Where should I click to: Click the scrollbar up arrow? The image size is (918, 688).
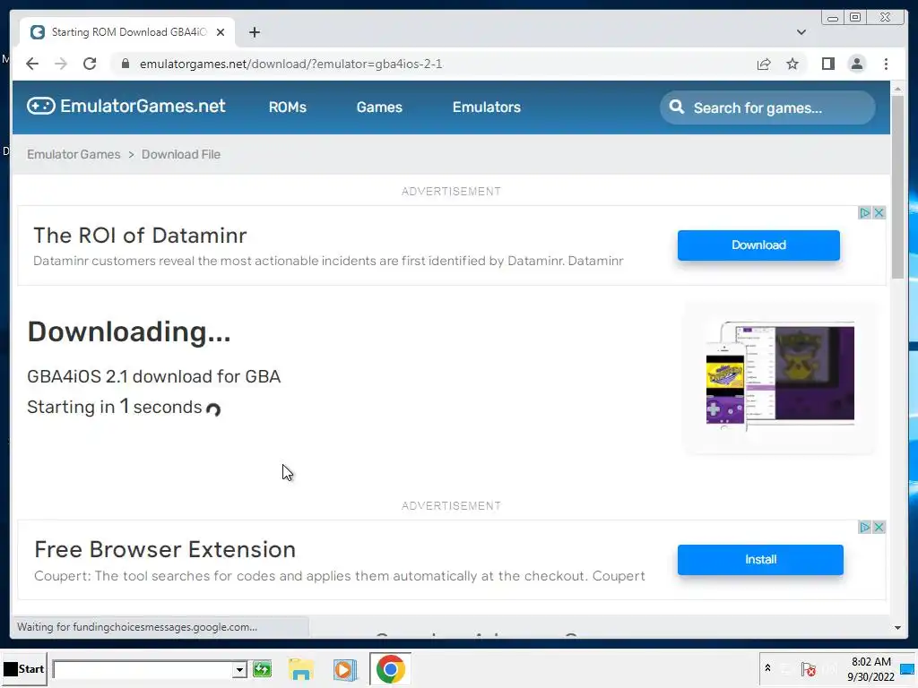coord(897,89)
